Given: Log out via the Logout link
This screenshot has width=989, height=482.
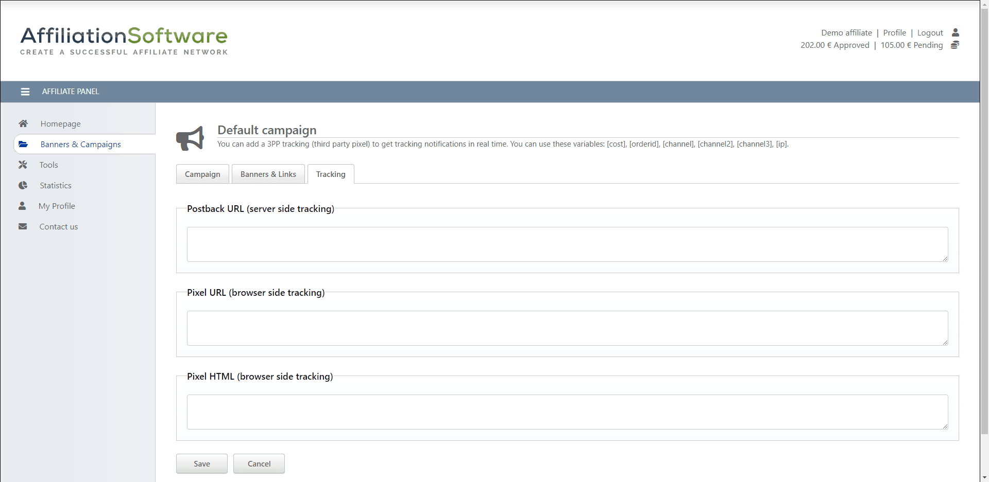Looking at the screenshot, I should pos(930,32).
